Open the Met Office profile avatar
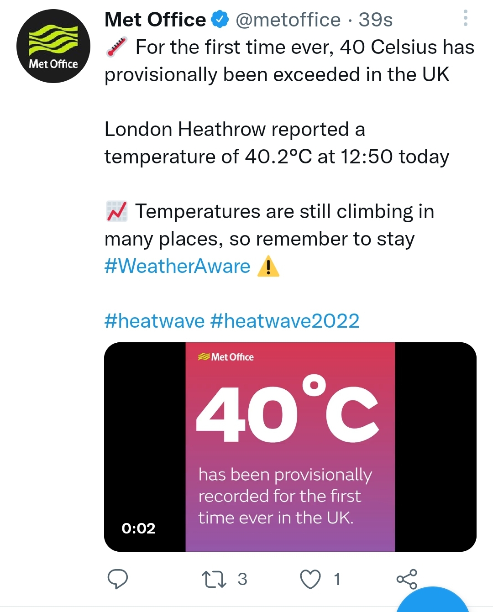 click(x=53, y=46)
